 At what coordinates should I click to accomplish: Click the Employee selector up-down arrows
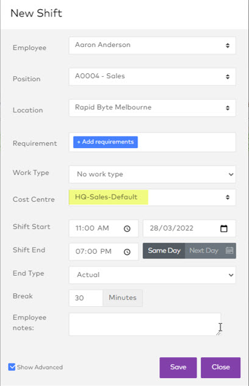coord(228,46)
